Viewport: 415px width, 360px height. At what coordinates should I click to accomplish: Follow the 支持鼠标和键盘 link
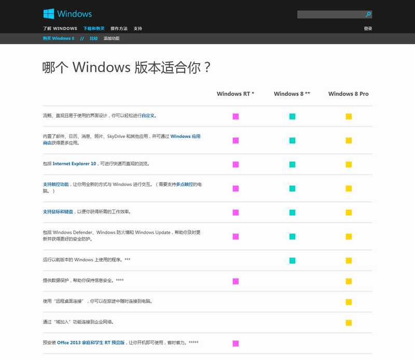(58, 212)
